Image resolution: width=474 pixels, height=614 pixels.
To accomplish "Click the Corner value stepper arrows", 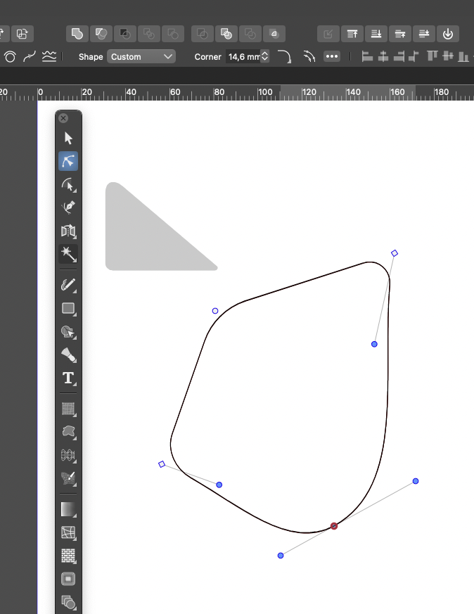I will pyautogui.click(x=265, y=57).
